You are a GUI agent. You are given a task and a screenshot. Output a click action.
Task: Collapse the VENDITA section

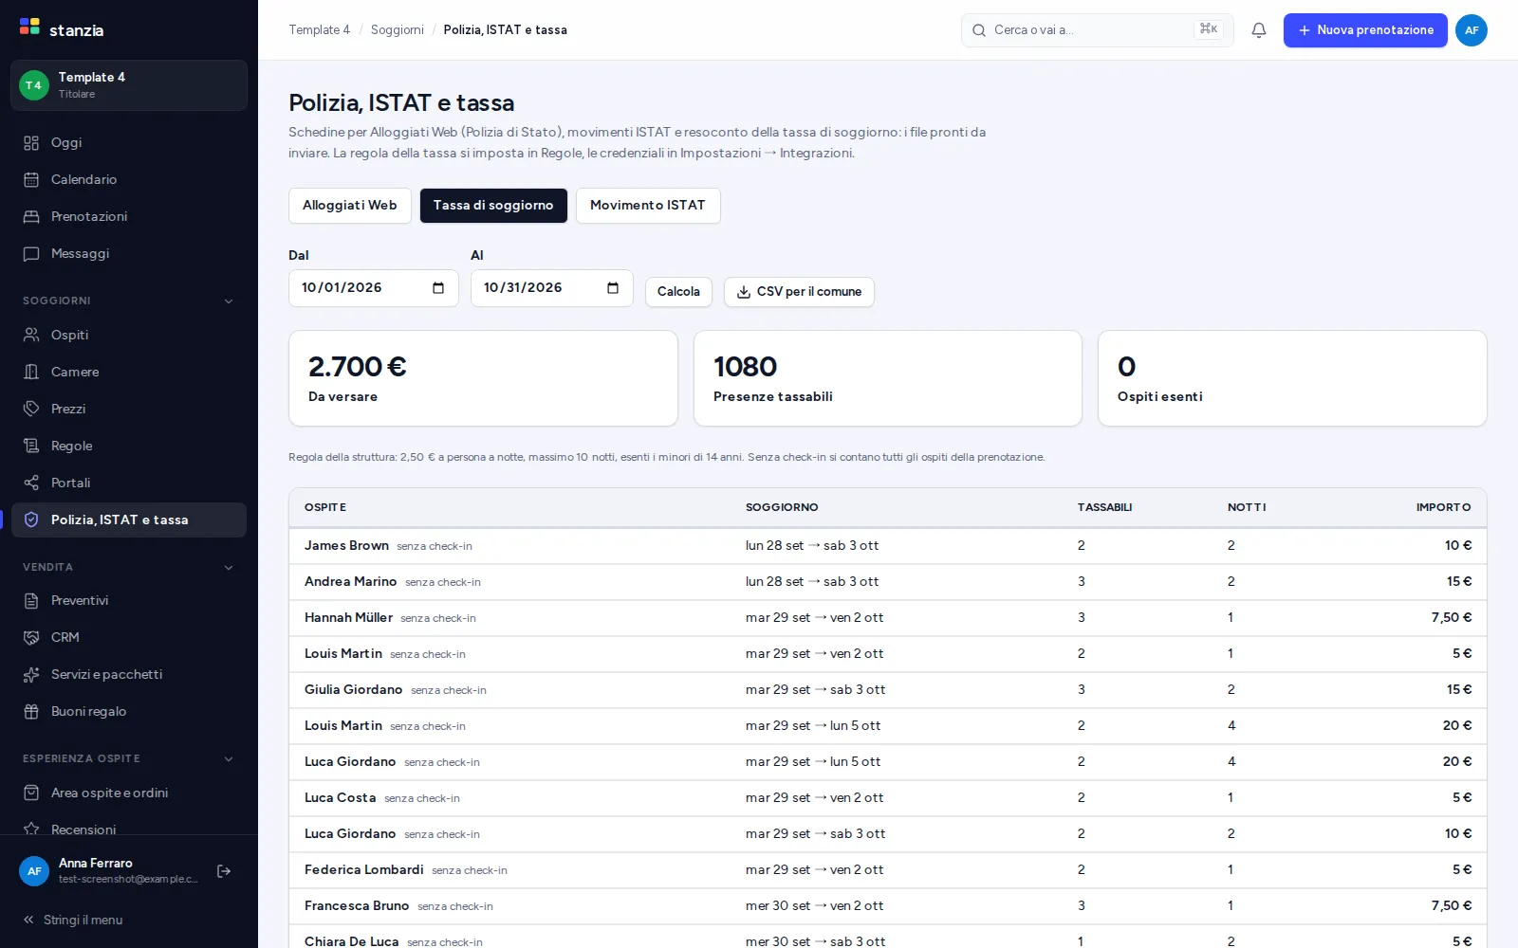(229, 568)
